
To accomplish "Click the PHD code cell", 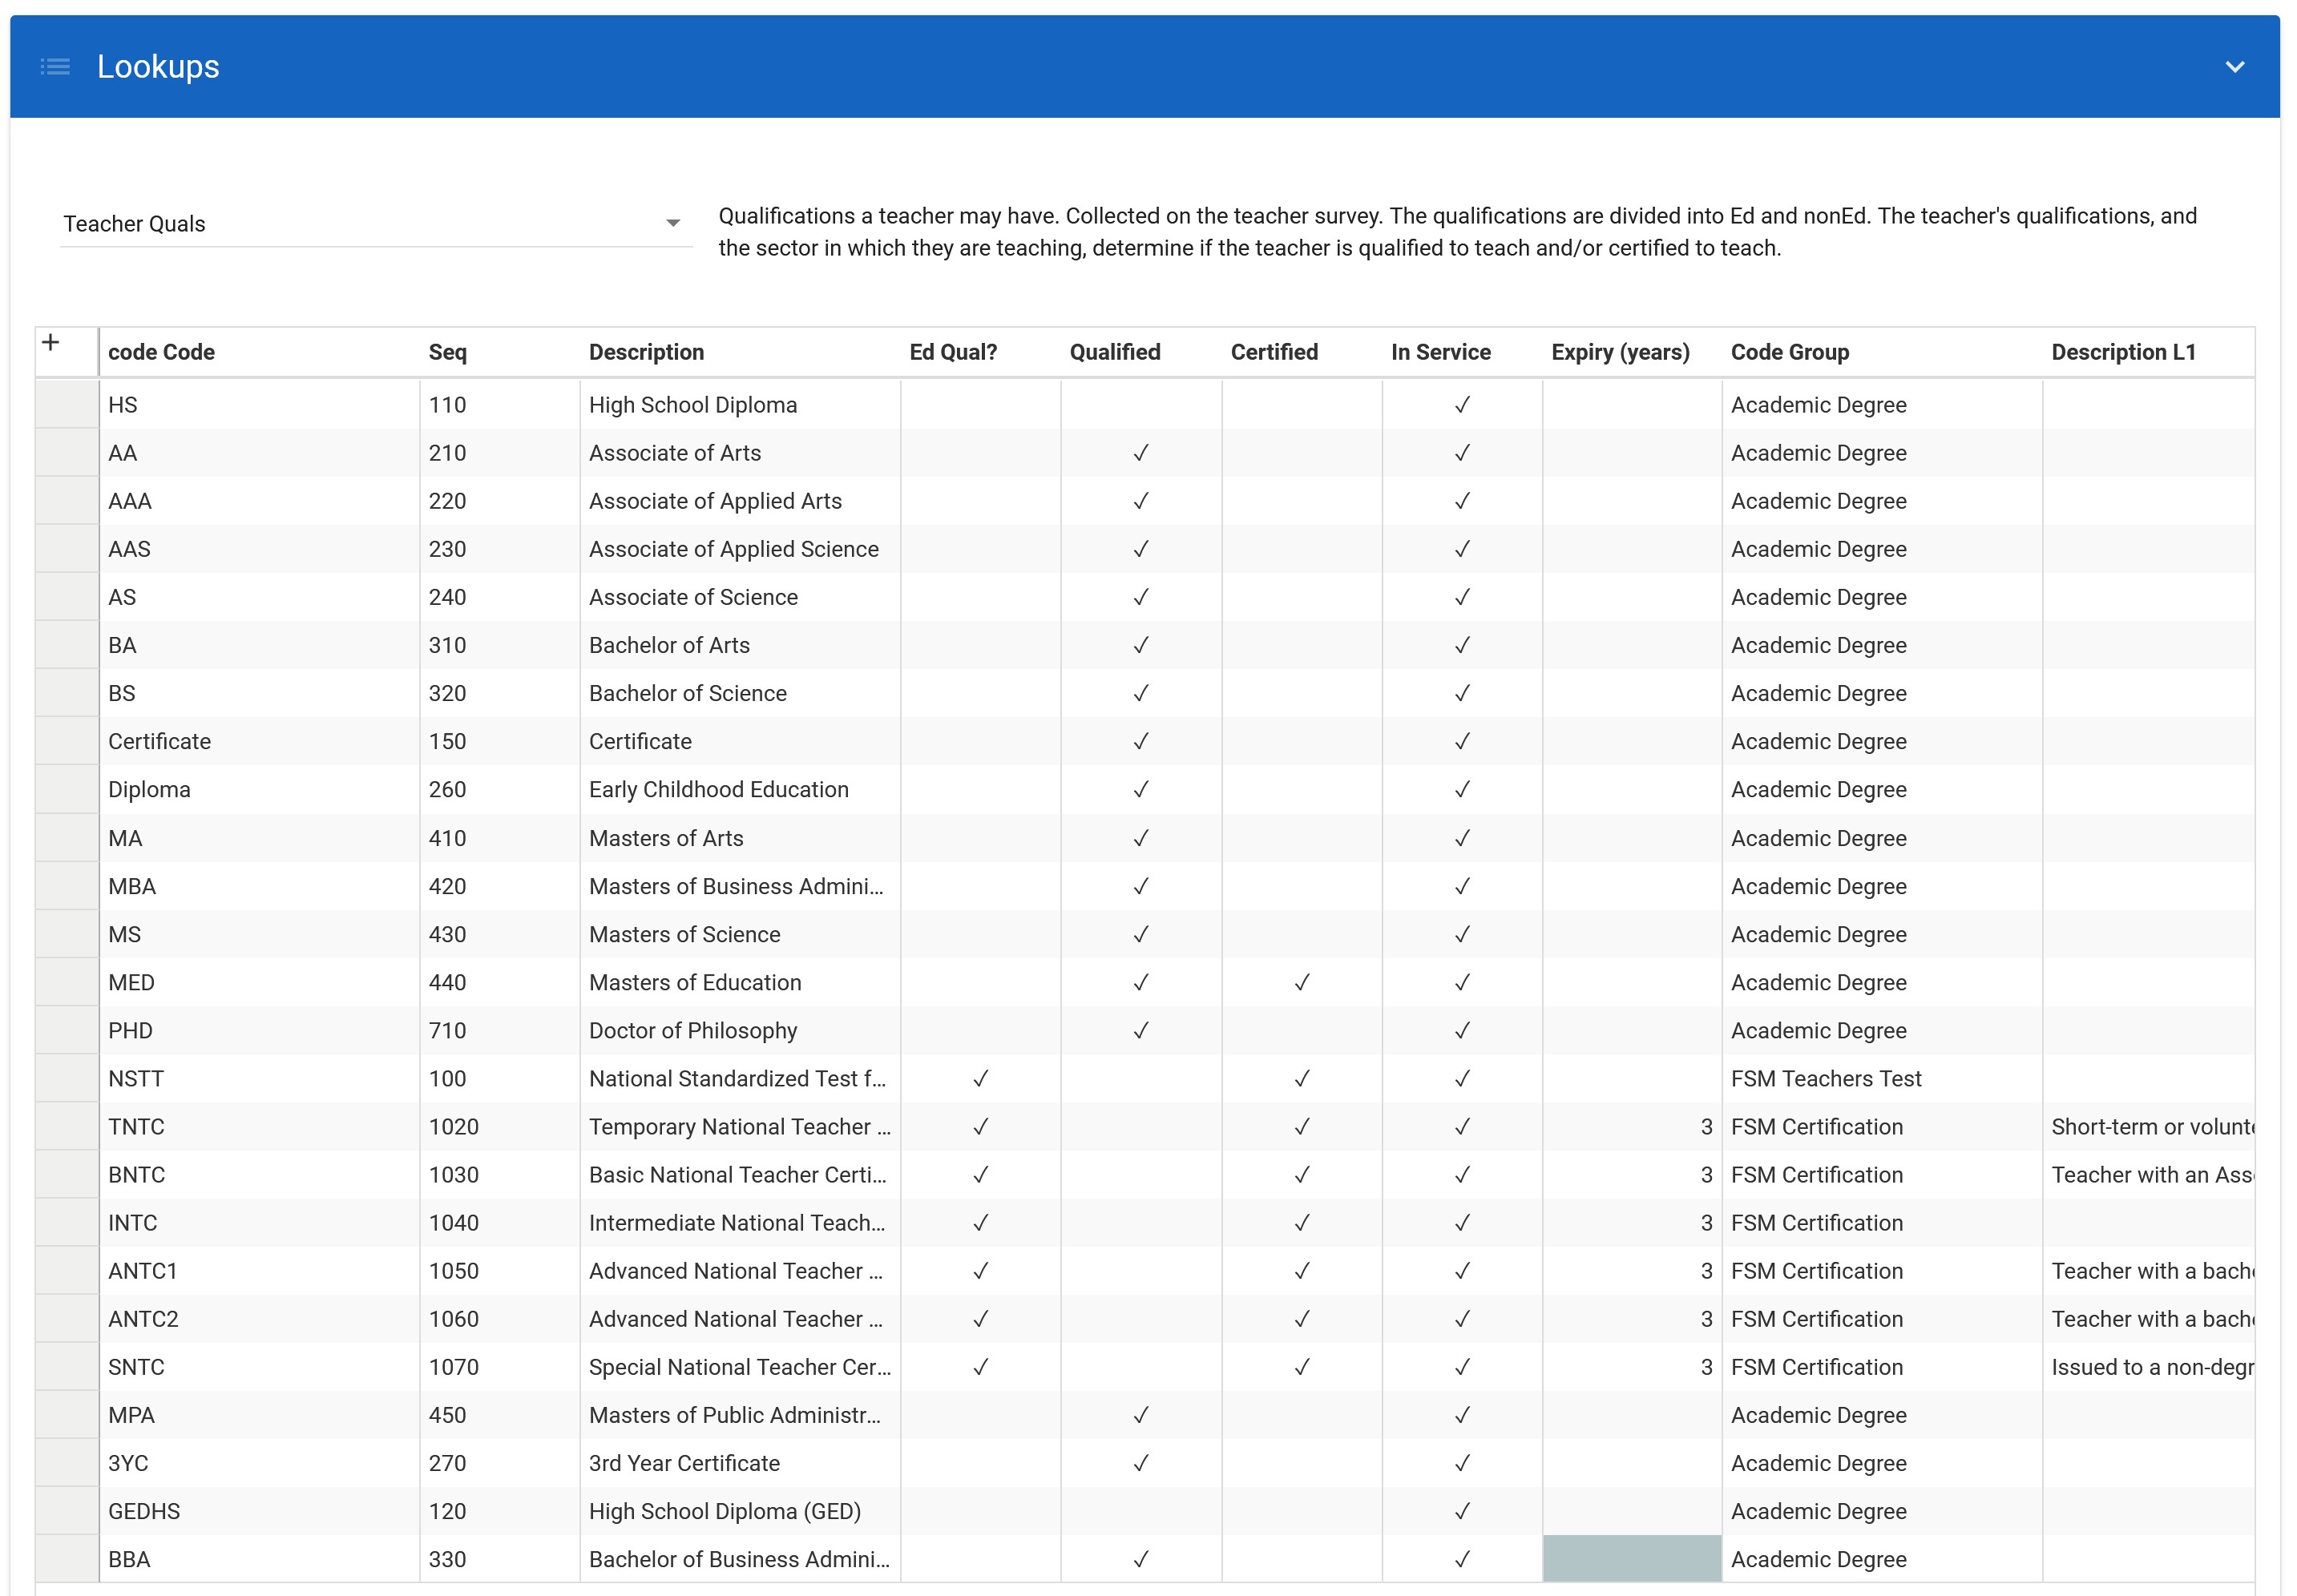I will click(x=131, y=1030).
